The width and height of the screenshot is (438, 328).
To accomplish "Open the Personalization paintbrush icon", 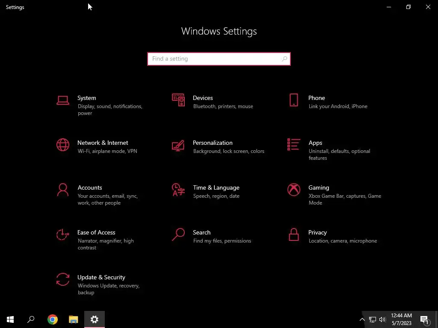I will coord(178,145).
